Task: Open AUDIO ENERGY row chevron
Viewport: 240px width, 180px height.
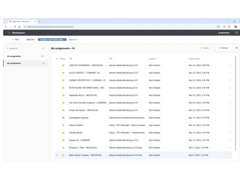Action: (229, 73)
